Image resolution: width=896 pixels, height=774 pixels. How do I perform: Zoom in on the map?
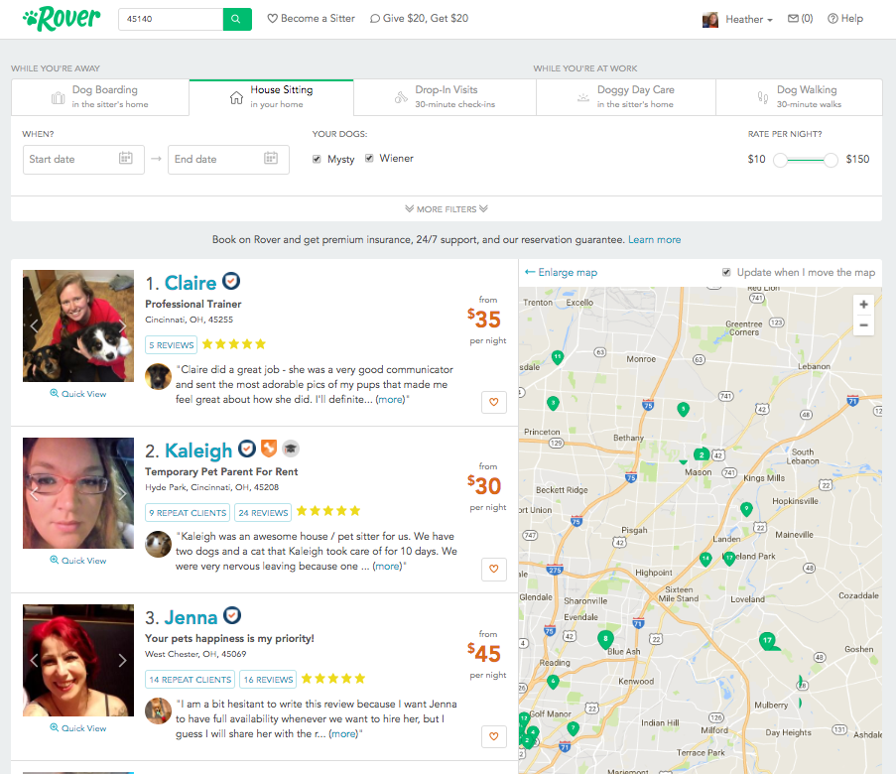pos(863,305)
